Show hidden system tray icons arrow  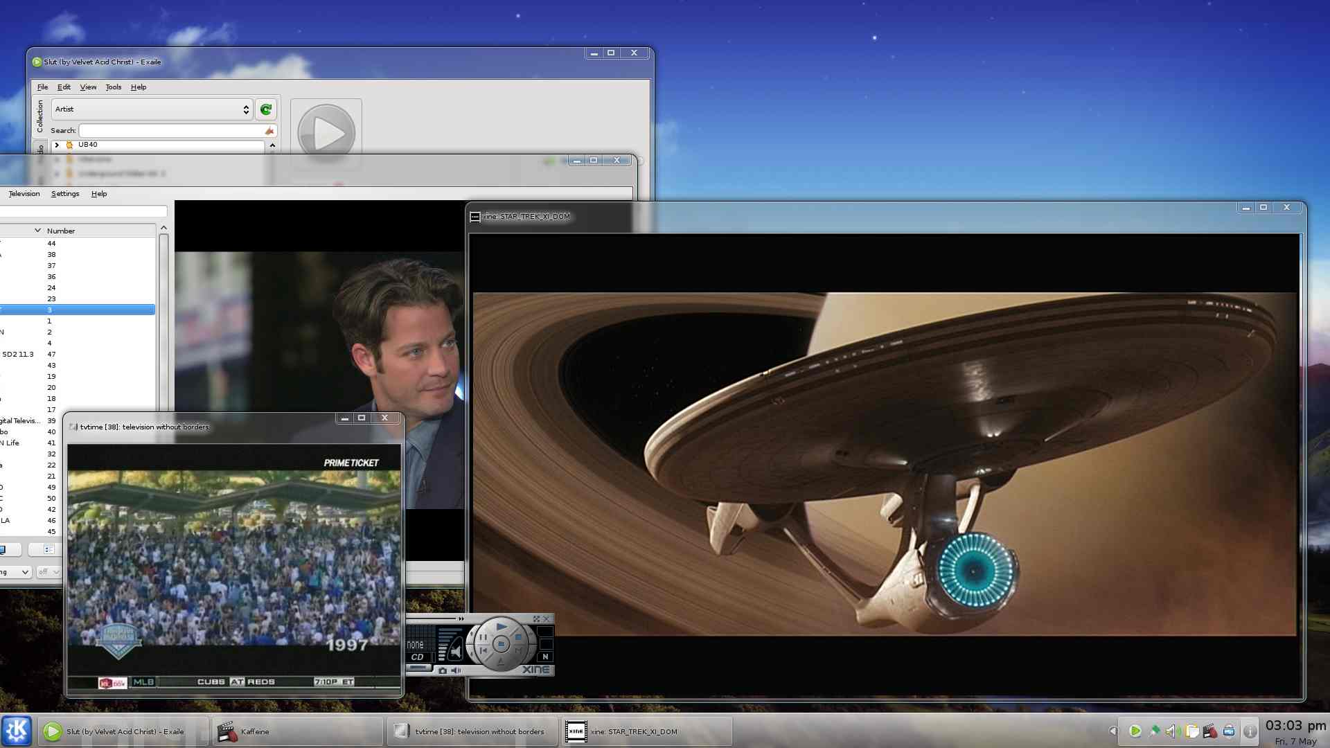[1112, 731]
